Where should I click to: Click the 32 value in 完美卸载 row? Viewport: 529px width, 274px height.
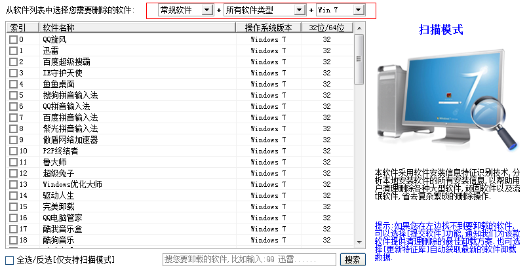click(x=326, y=207)
